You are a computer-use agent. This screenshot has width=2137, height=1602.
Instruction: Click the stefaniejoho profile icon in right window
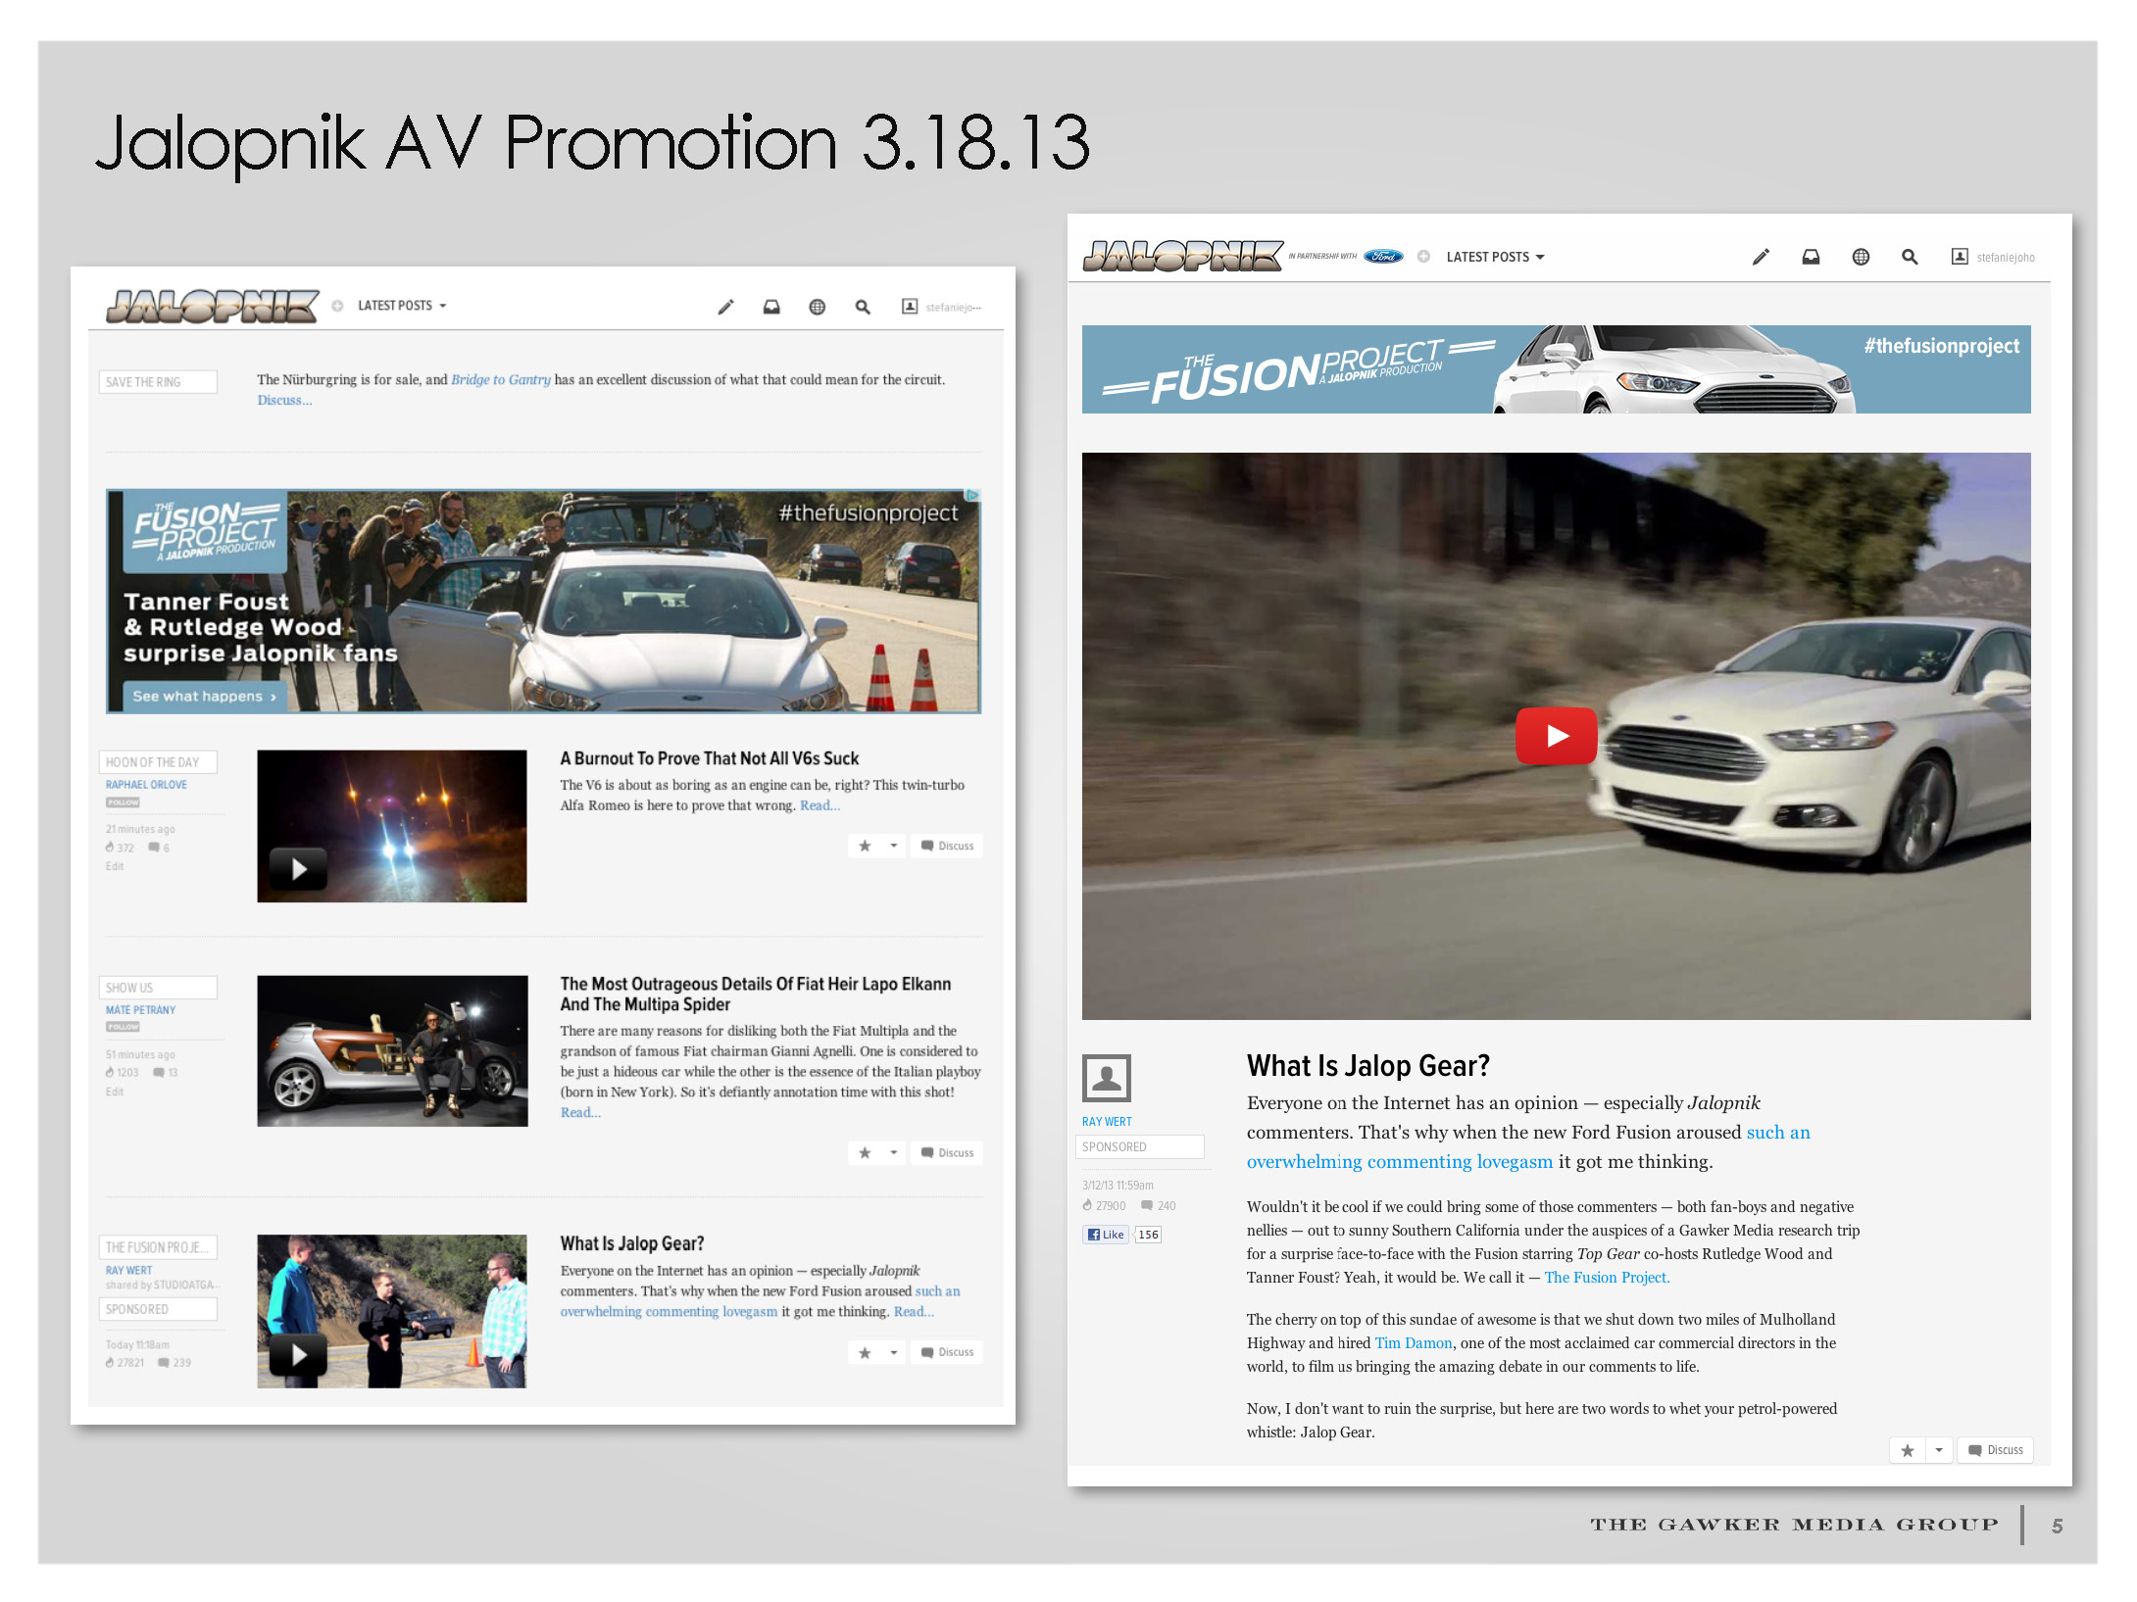(x=1960, y=257)
